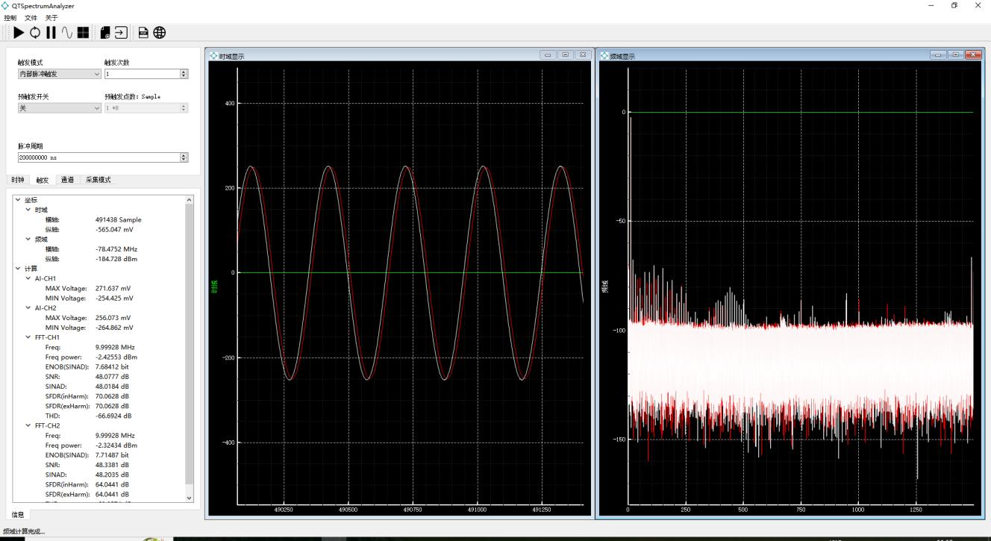Click the Play (start acquisition) toolbar icon

19,32
